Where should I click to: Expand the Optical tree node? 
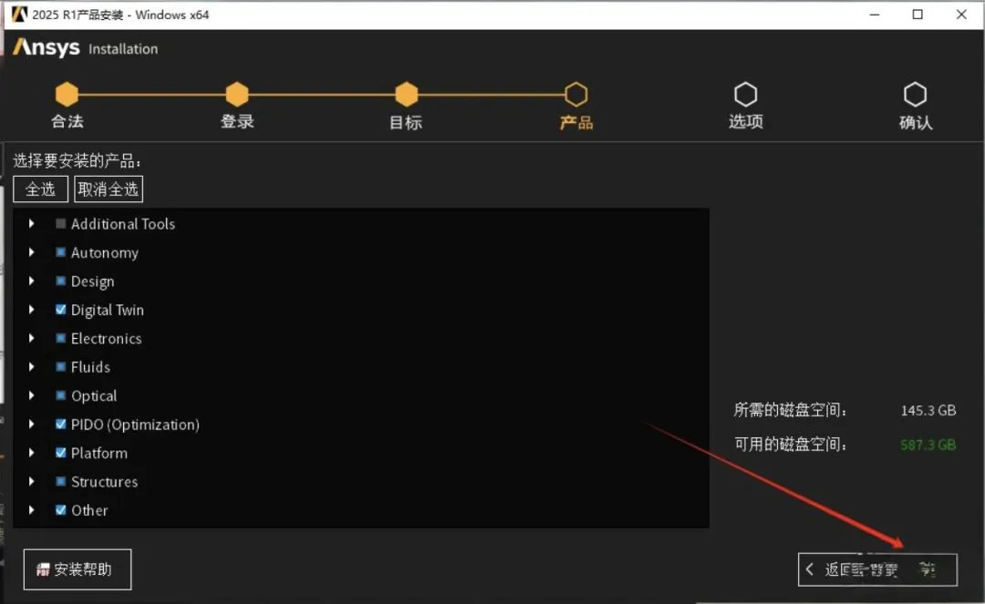(31, 395)
